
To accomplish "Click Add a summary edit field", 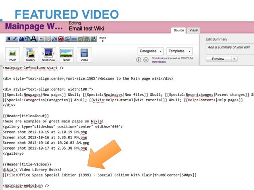I will point(230,49).
